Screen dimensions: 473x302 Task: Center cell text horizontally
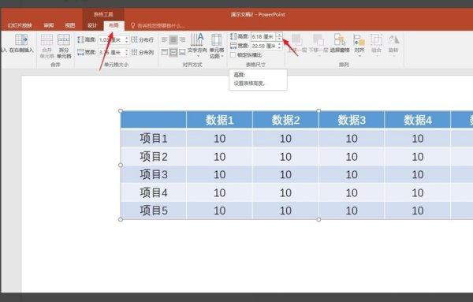pos(173,40)
